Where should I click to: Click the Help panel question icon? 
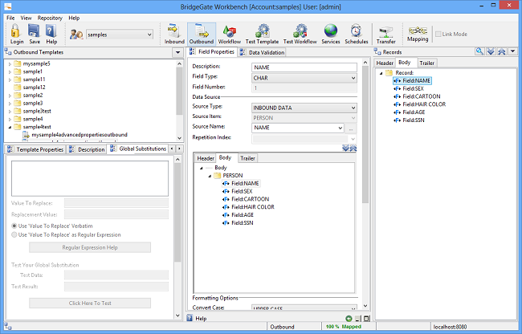click(190, 318)
